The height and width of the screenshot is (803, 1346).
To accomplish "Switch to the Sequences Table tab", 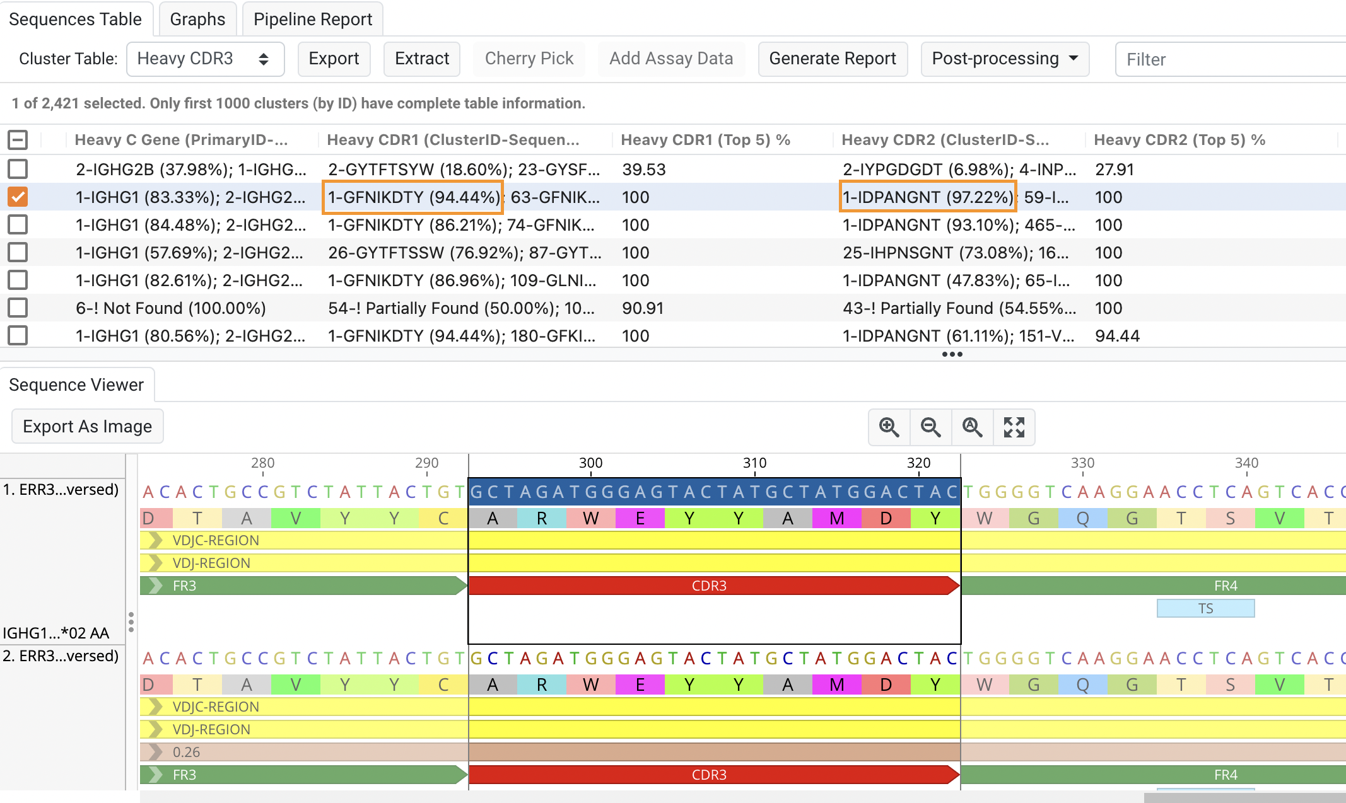I will 76,19.
